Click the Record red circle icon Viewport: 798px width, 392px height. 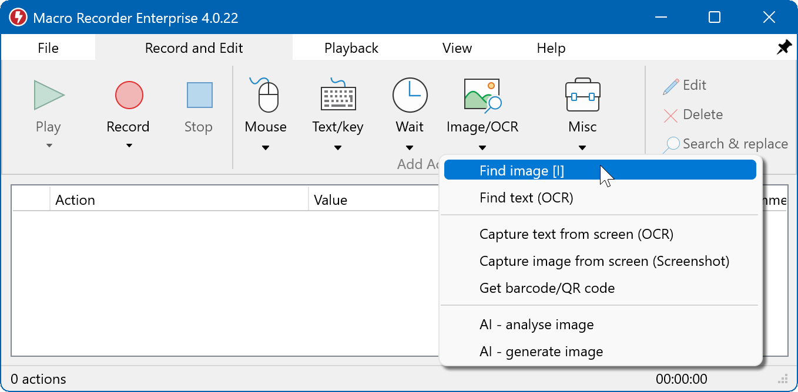click(x=129, y=95)
